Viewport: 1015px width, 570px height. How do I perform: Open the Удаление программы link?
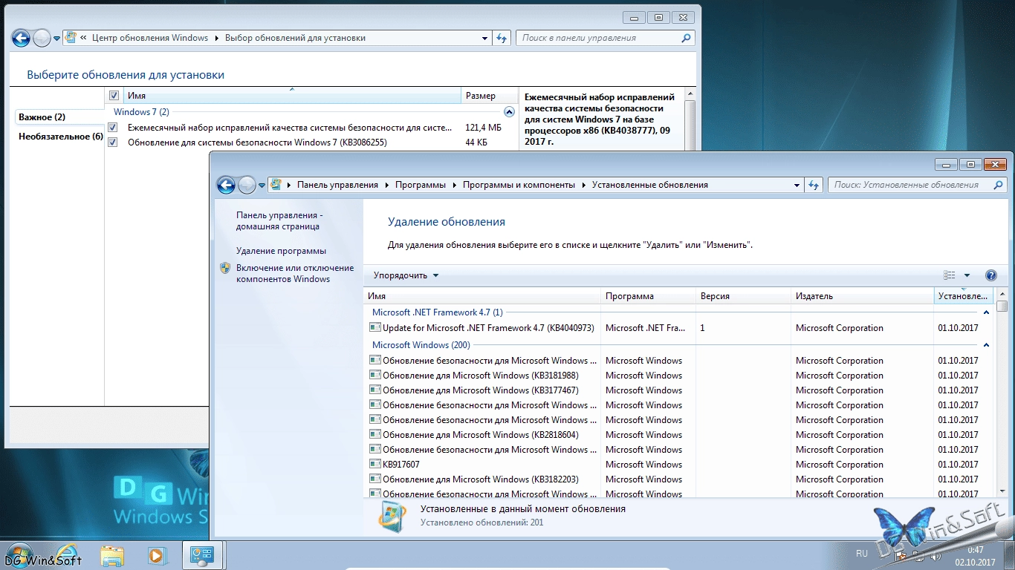click(x=281, y=251)
